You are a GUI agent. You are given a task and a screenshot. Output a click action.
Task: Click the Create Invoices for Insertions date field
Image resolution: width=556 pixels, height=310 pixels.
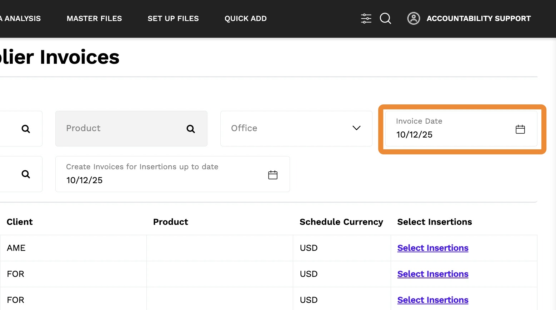click(157, 180)
